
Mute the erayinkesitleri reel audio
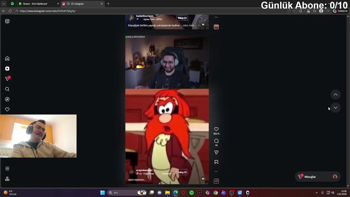tap(203, 179)
